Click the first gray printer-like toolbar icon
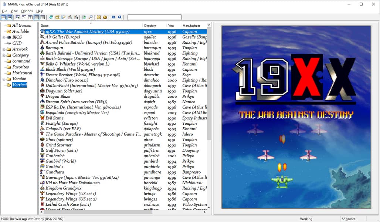This screenshot has height=222, width=380. click(70, 17)
